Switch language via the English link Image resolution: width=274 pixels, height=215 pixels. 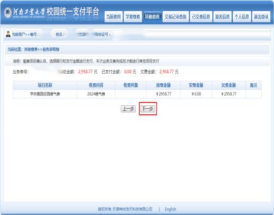pos(170,209)
